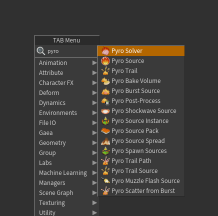The width and height of the screenshot is (218, 216).
Task: Choose Pyro Burst Source entry
Action: tap(141, 91)
